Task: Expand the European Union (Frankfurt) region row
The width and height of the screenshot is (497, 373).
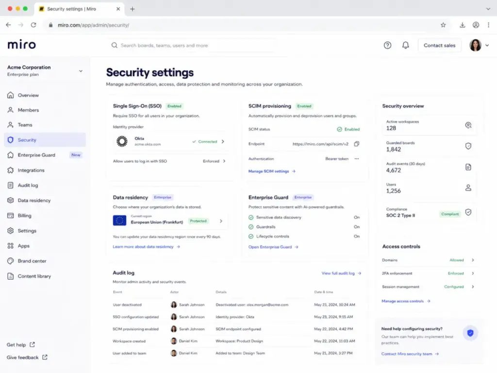Action: 221,221
